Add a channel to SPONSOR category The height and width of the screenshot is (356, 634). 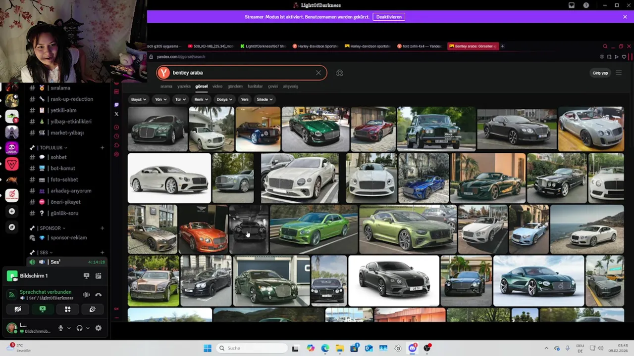102,228
